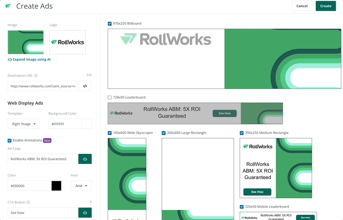Screen dimensions: 343x220
Task: Uncheck the 160x600 Wide Skyscraper checkbox
Action: coord(110,133)
